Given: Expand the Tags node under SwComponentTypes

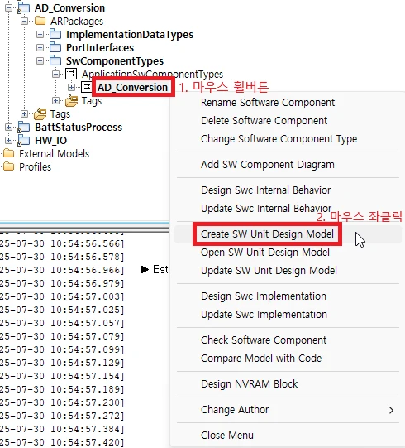Looking at the screenshot, I should coord(55,100).
